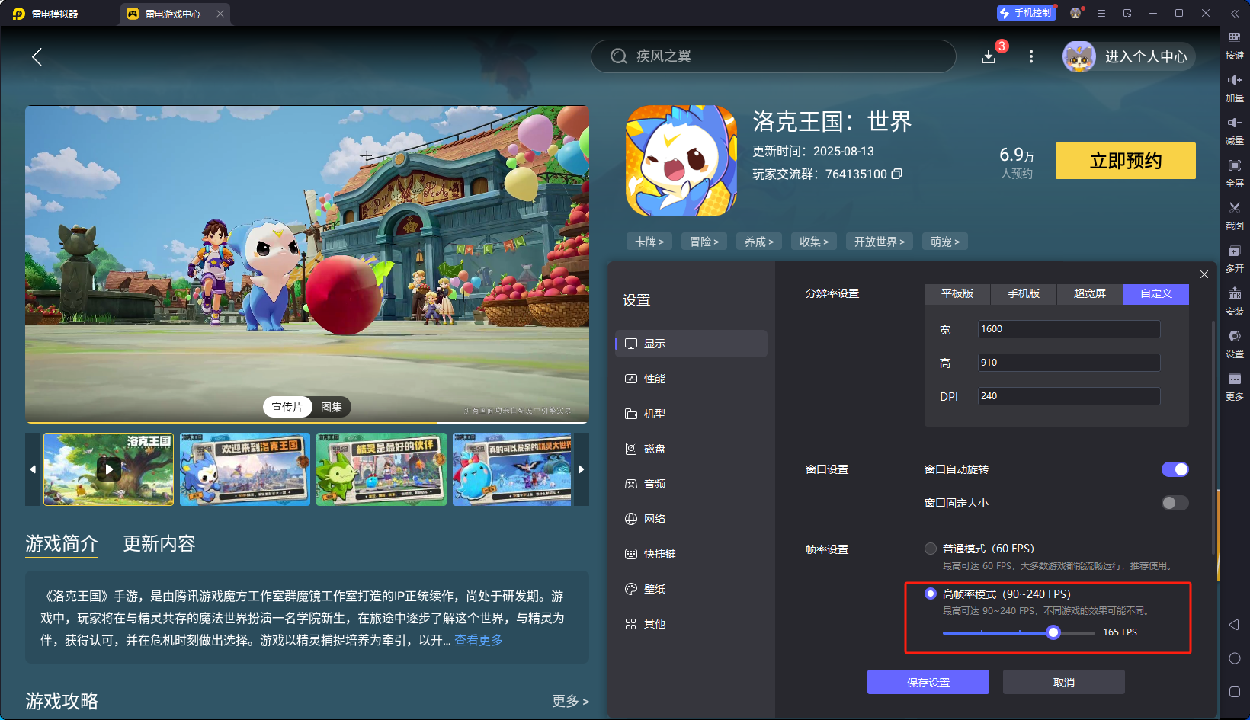Click the back arrow icon
This screenshot has width=1250, height=720.
tap(37, 56)
